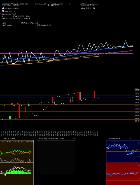Click inside the red RSI chart panel
The width and height of the screenshot is (140, 185).
coord(123,174)
